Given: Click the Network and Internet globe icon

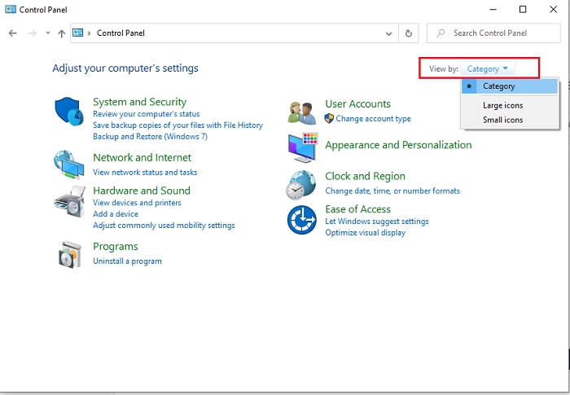Looking at the screenshot, I should [68, 165].
